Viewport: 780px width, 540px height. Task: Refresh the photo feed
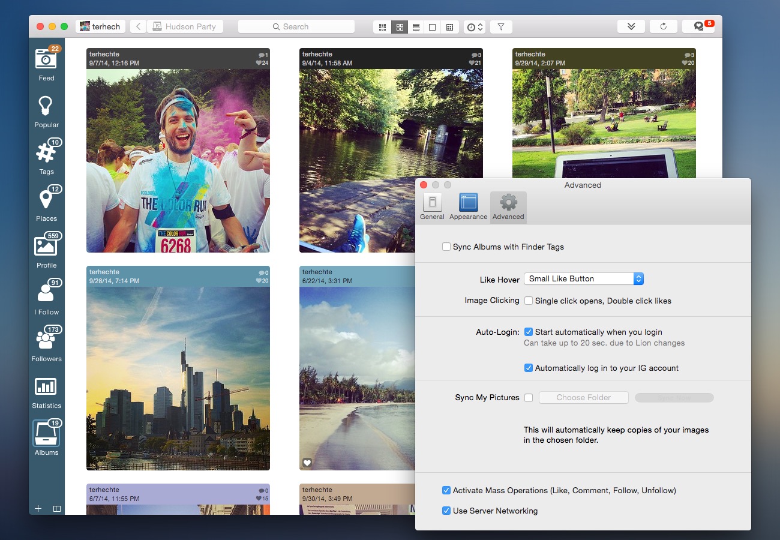coord(664,26)
